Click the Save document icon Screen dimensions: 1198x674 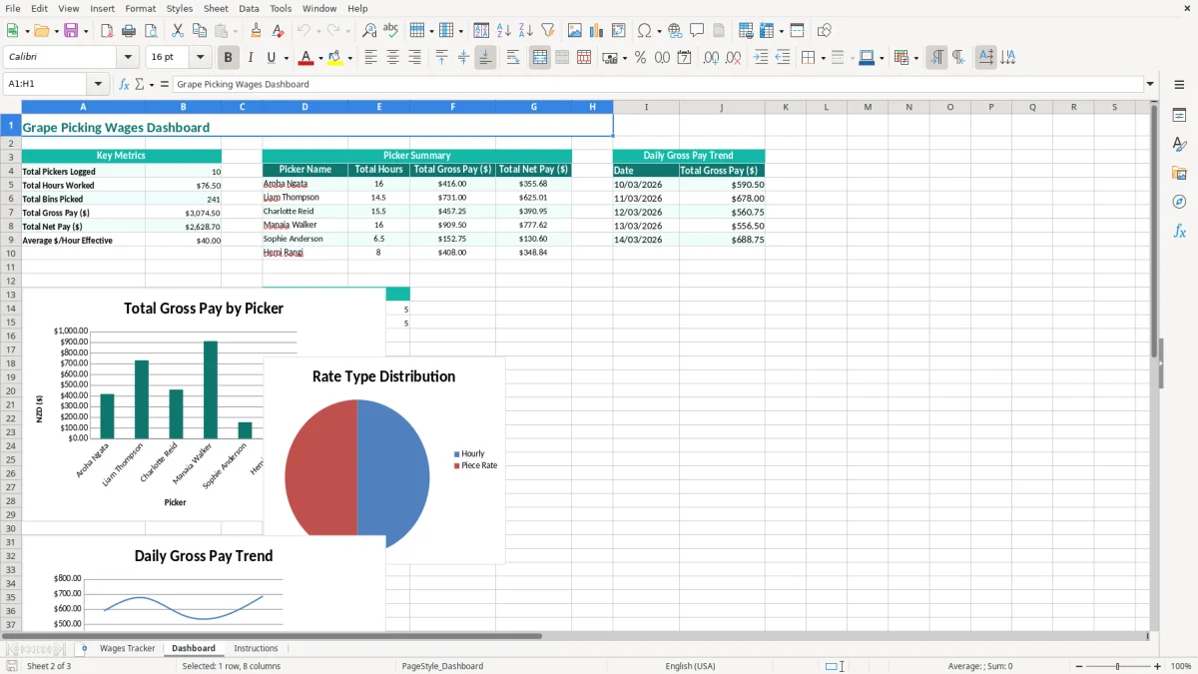71,31
